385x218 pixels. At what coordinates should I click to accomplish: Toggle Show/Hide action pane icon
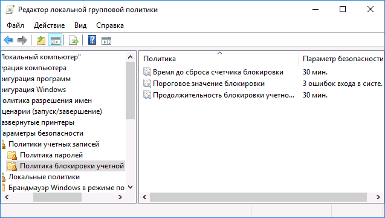click(106, 41)
